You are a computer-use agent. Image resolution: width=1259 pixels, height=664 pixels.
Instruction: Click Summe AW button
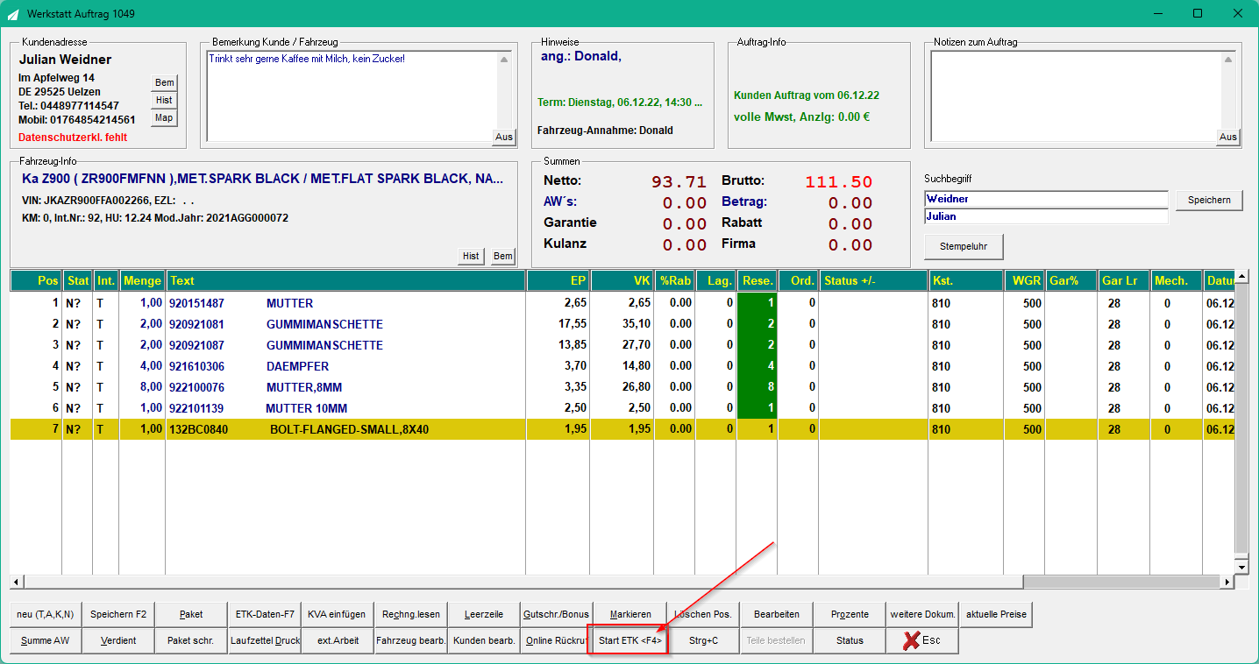point(45,640)
